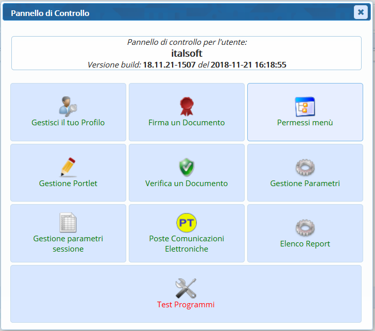Click the red wax seal icon
Viewport: 375px width, 331px height.
point(186,107)
